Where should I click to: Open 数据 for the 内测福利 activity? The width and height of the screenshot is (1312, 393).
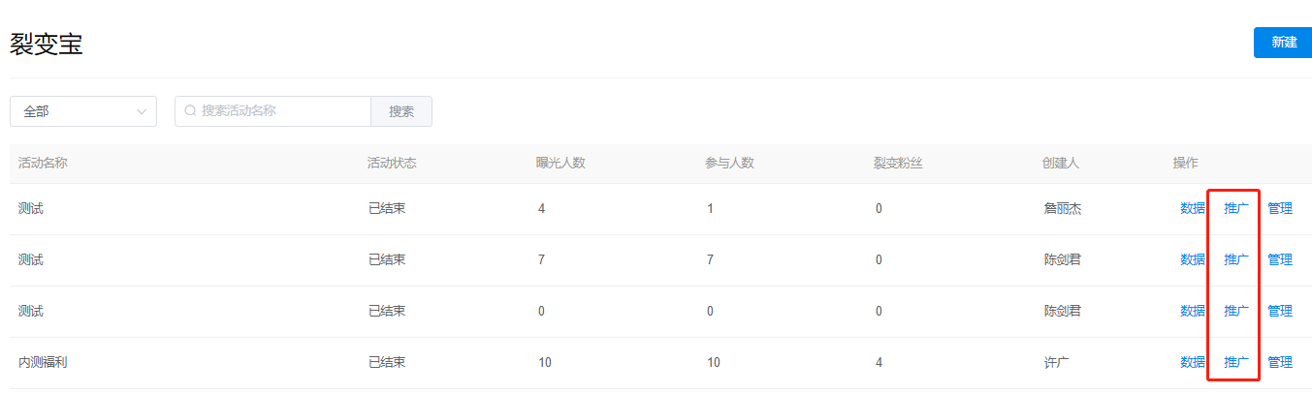(x=1193, y=362)
